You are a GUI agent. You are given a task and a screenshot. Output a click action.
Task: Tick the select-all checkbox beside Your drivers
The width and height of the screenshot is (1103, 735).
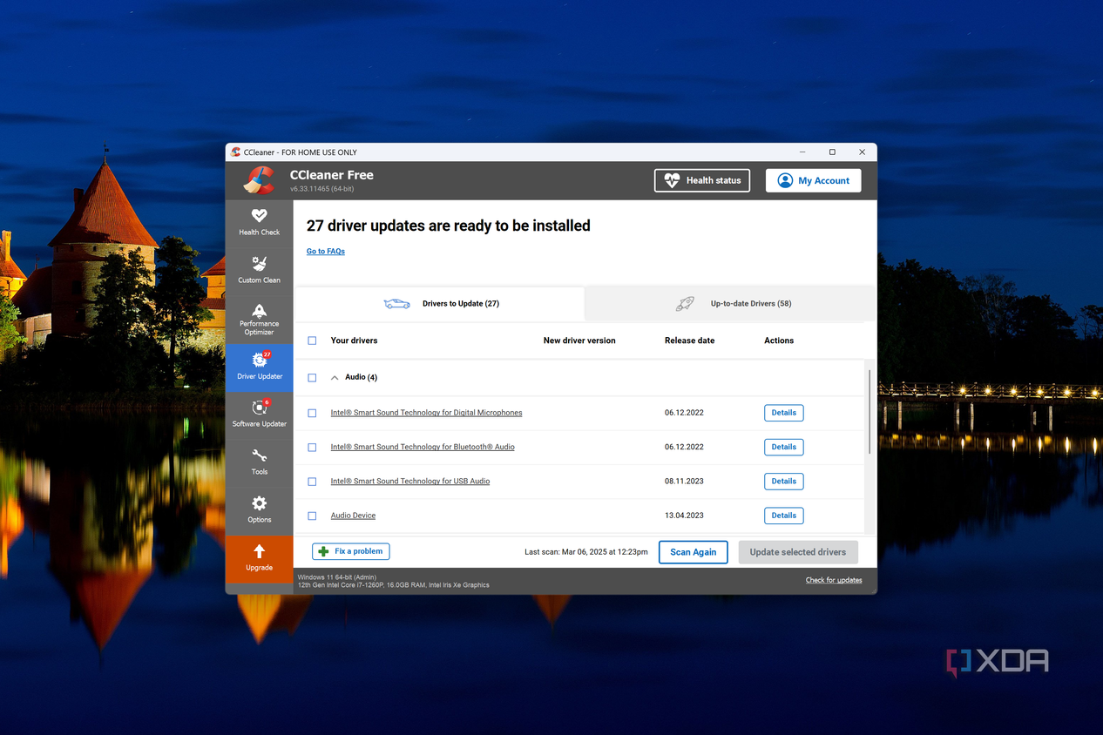[312, 341]
